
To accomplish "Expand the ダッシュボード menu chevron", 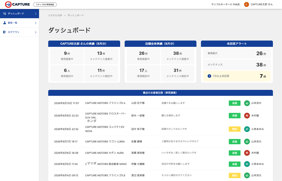I will (x=36, y=14).
